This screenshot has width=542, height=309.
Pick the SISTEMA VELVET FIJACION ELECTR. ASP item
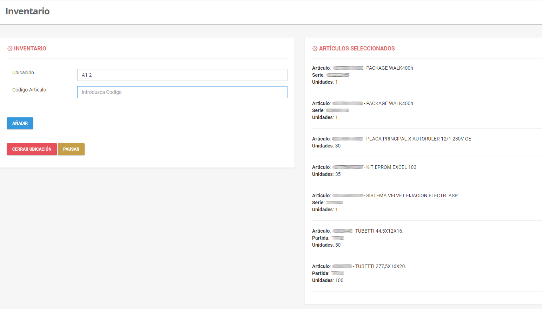click(411, 196)
